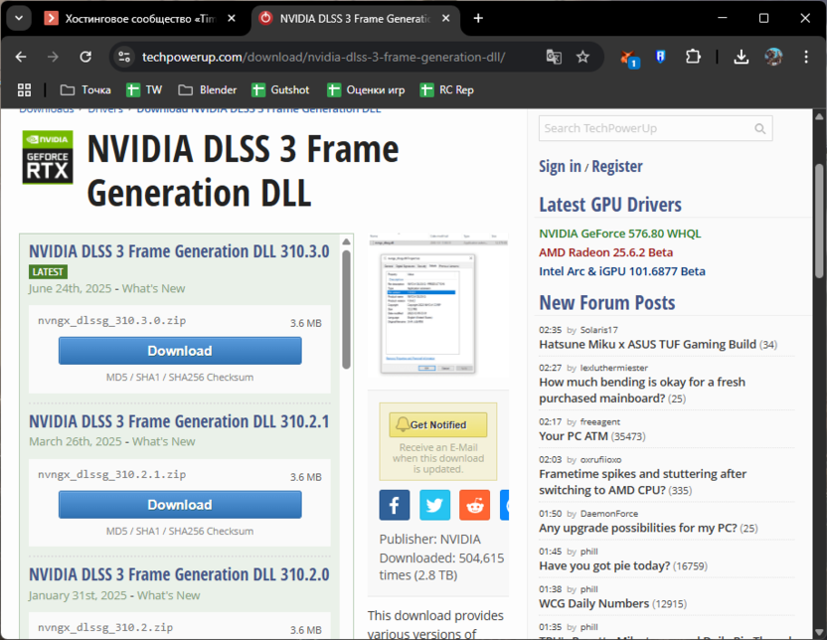Viewport: 827px width, 640px height.
Task: Close the Хостинговое сообщество tab
Action: [232, 19]
